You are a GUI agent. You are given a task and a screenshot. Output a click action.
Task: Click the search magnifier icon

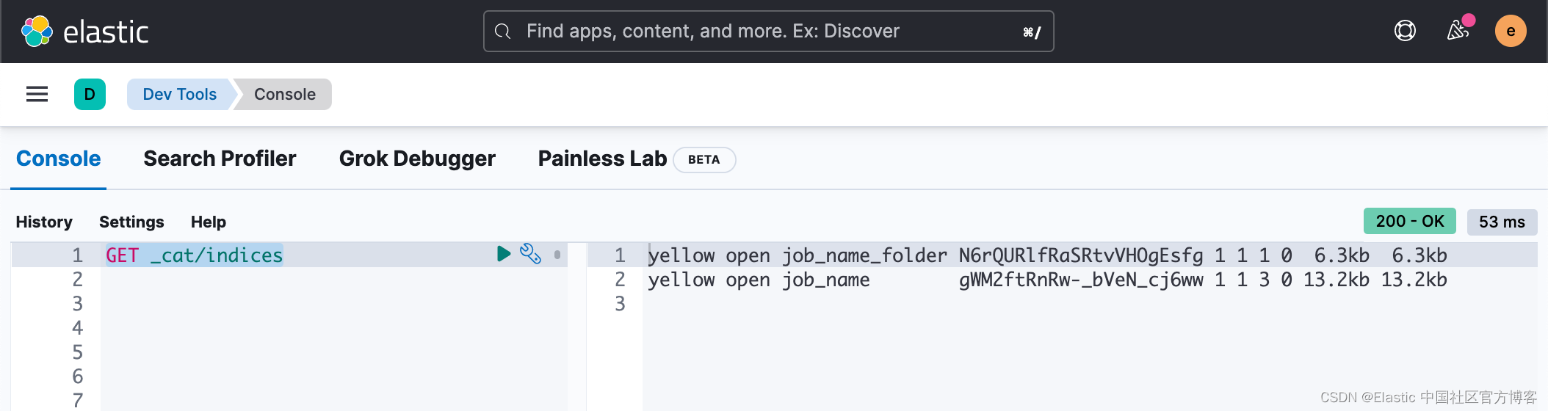coord(503,32)
